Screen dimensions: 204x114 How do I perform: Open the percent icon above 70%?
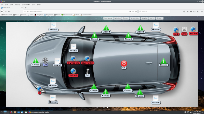coord(184,29)
